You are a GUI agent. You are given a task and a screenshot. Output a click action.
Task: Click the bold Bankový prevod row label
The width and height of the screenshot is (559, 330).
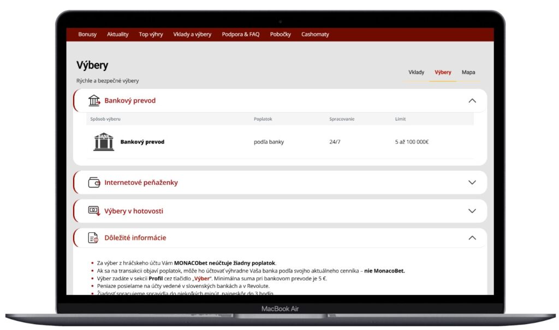(142, 142)
